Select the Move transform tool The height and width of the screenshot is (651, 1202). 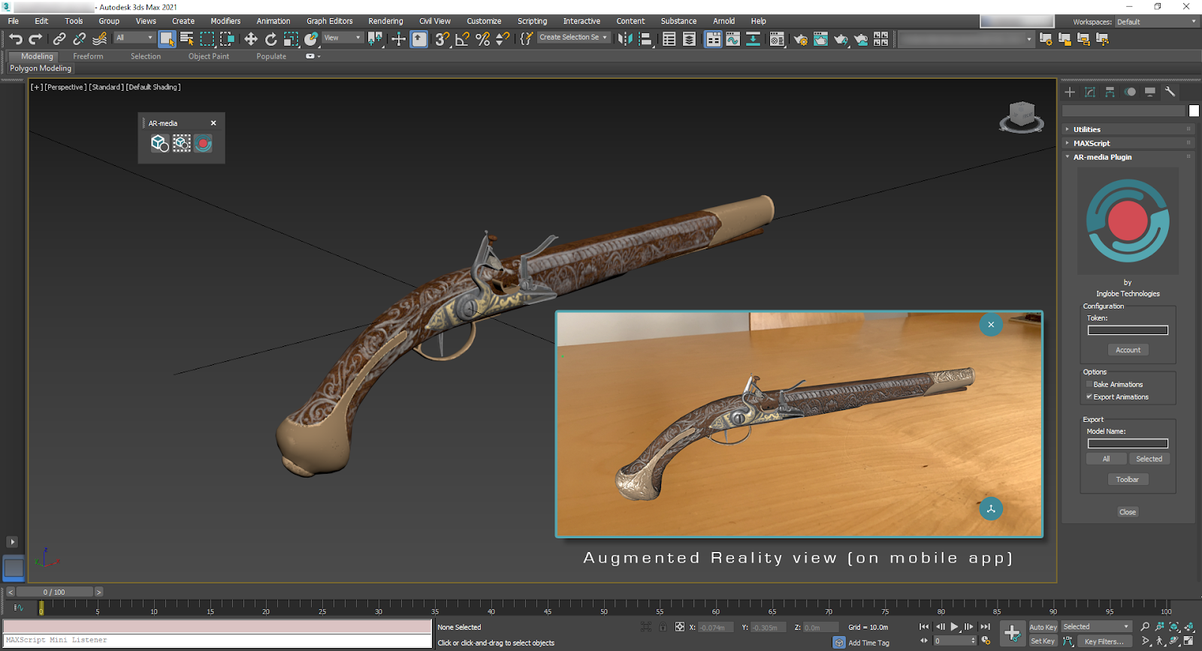pos(251,39)
